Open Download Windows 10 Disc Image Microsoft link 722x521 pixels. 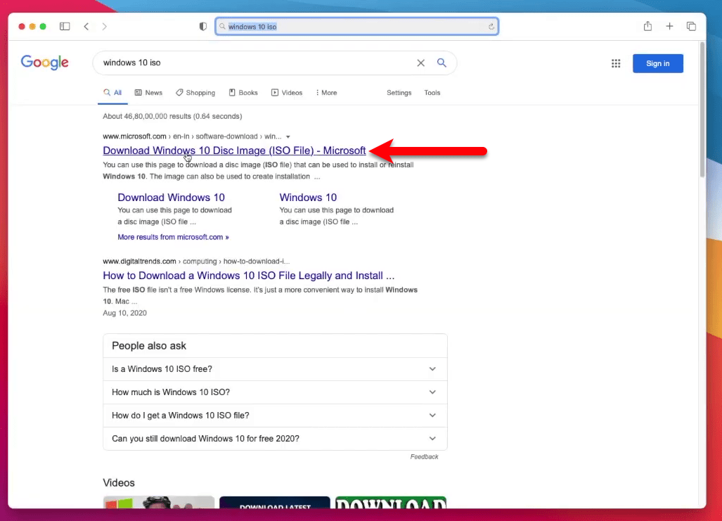coord(234,150)
